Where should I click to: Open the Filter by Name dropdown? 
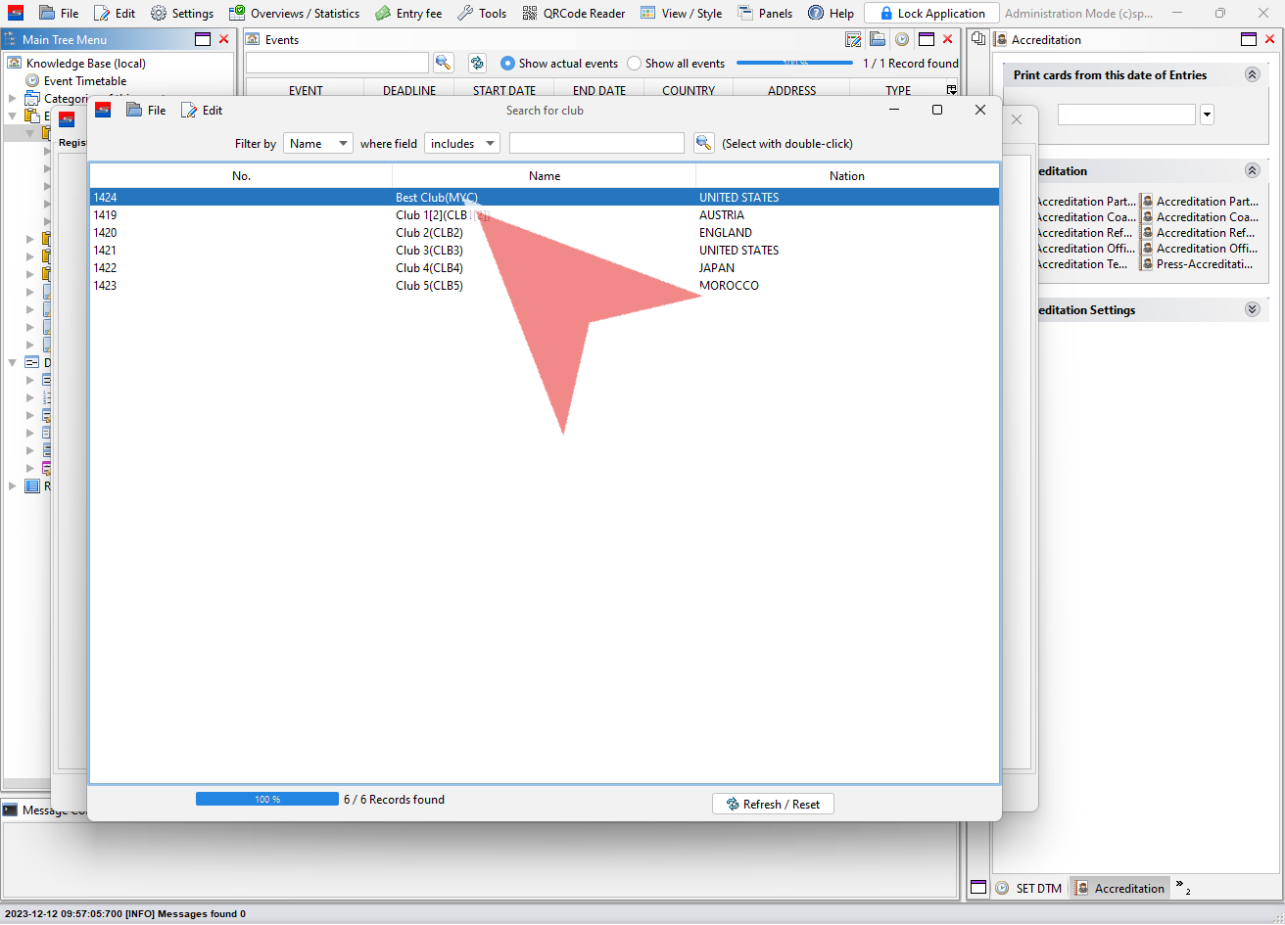(x=317, y=144)
